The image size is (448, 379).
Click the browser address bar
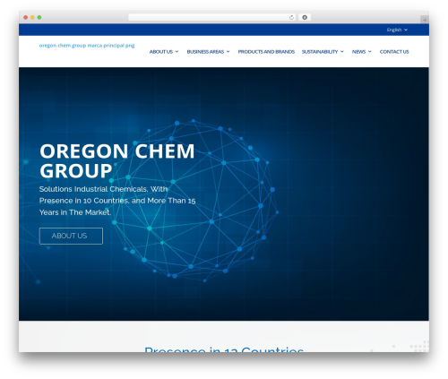[212, 18]
